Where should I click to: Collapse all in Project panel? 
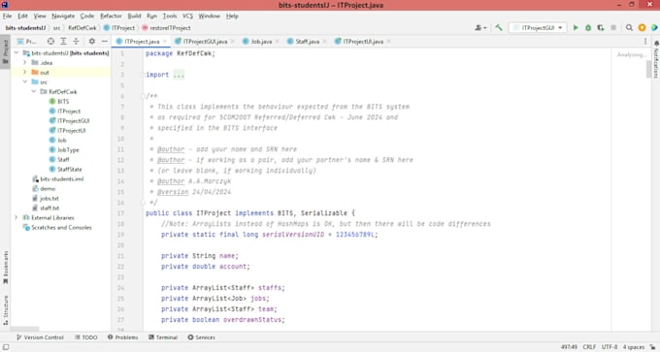click(76, 42)
